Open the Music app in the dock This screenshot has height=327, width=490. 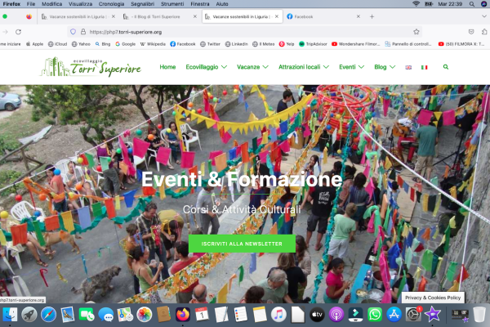(278, 314)
